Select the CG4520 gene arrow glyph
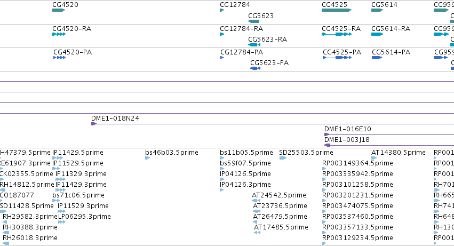Screen dimensions: 454x246 pos(59,10)
